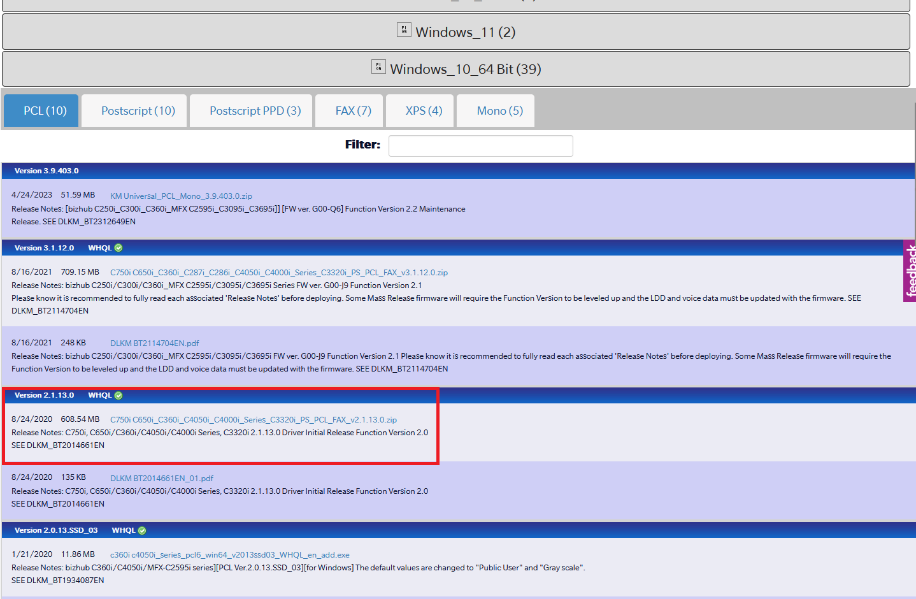Click the Filter input field
The width and height of the screenshot is (916, 599).
point(481,146)
